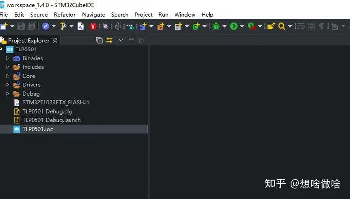This screenshot has height=199, width=350.
Task: Open dropdown next to compass icon
Action: 54,26
